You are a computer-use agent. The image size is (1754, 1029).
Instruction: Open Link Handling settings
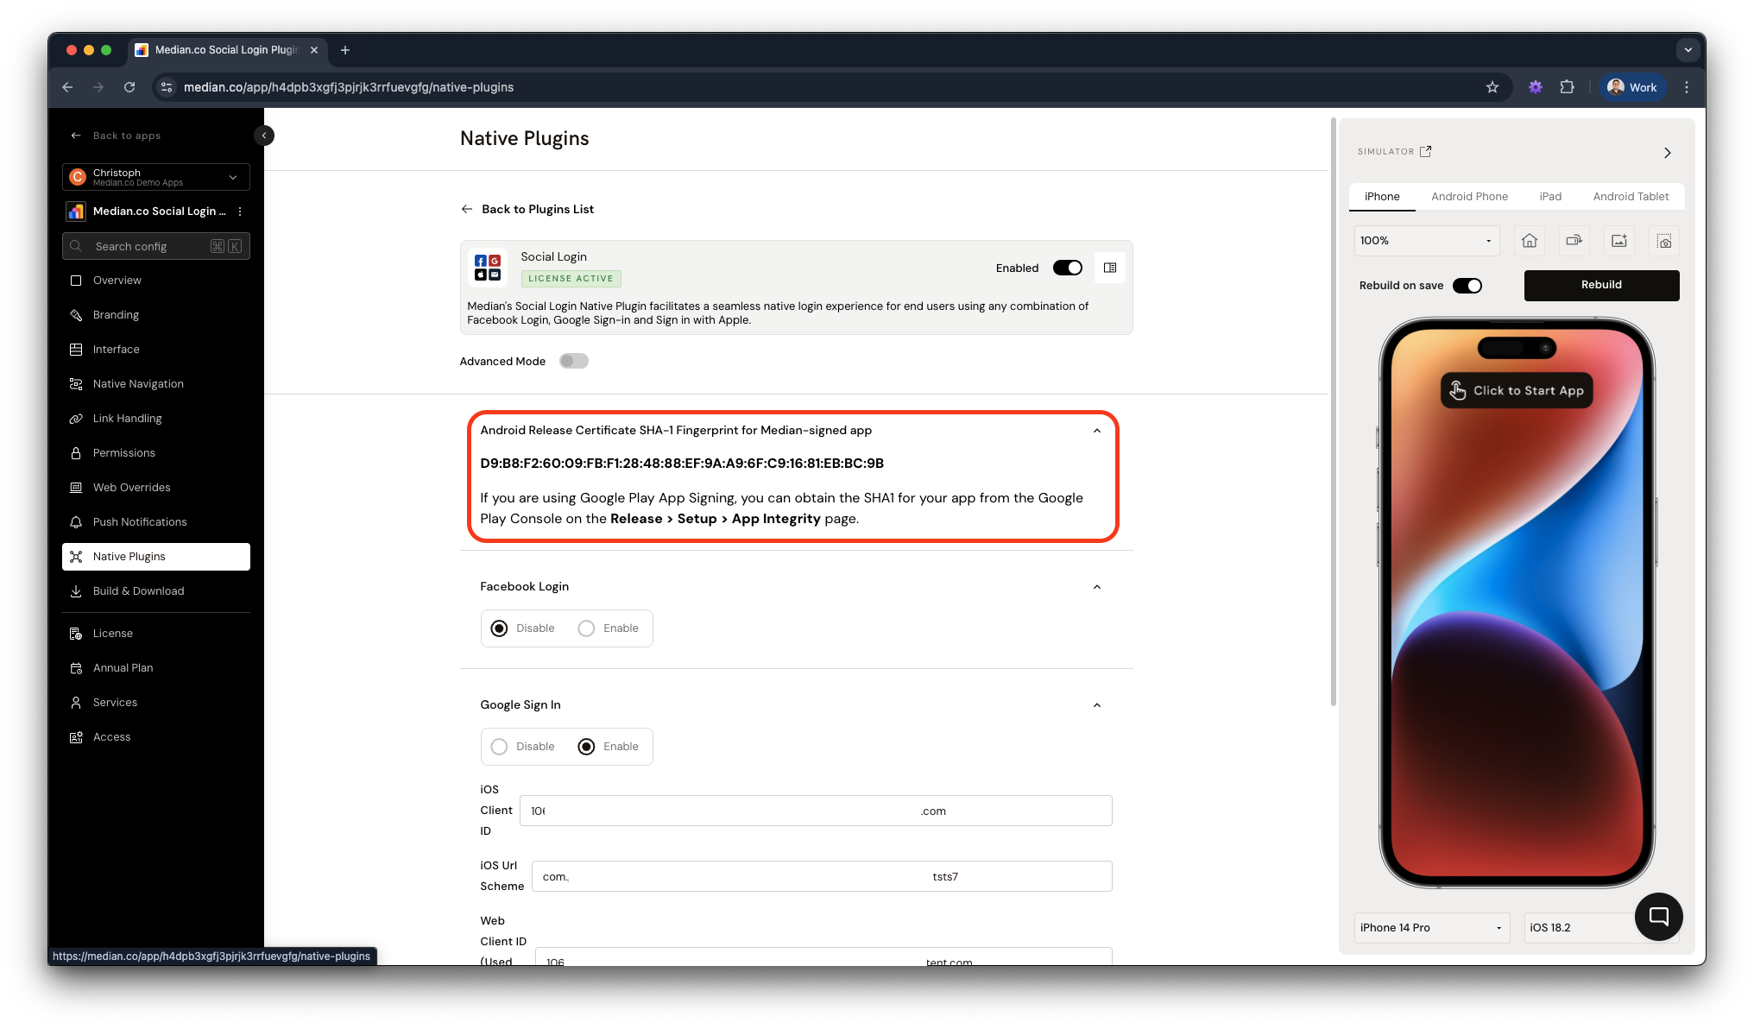pos(156,419)
